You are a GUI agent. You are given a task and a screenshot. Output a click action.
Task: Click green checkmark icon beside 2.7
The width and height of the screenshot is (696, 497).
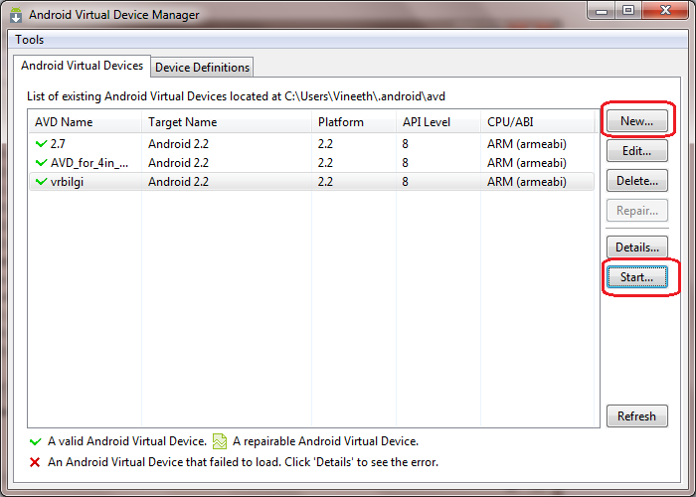(42, 144)
